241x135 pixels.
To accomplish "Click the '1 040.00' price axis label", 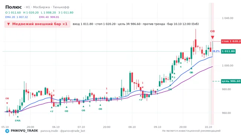I will tap(227, 18).
